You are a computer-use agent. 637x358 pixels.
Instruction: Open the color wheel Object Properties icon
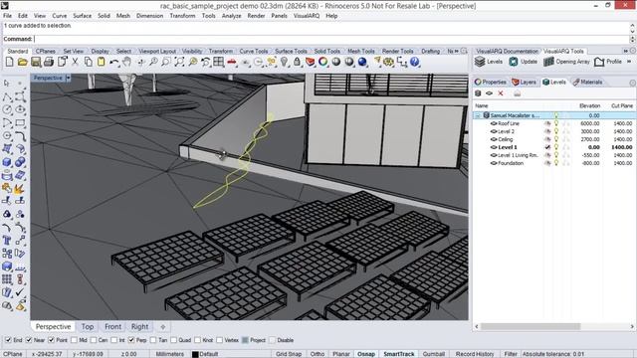point(322,62)
